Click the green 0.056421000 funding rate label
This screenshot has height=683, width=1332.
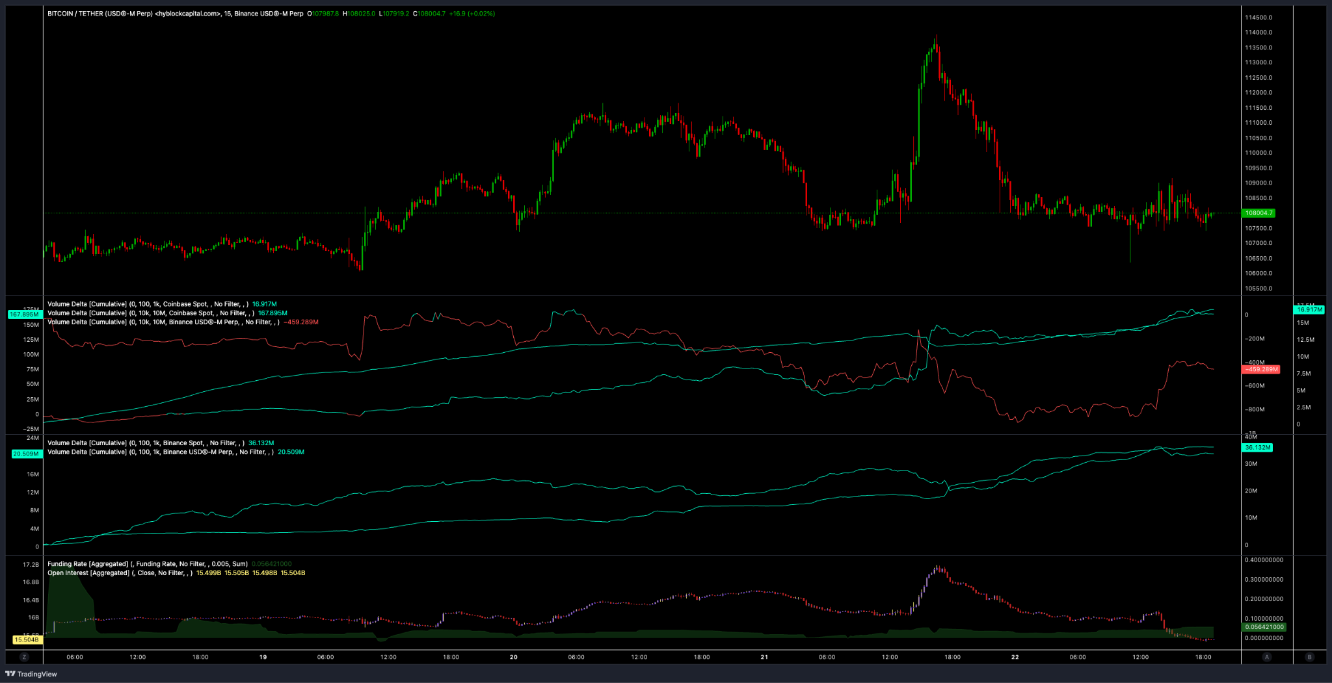[1264, 627]
